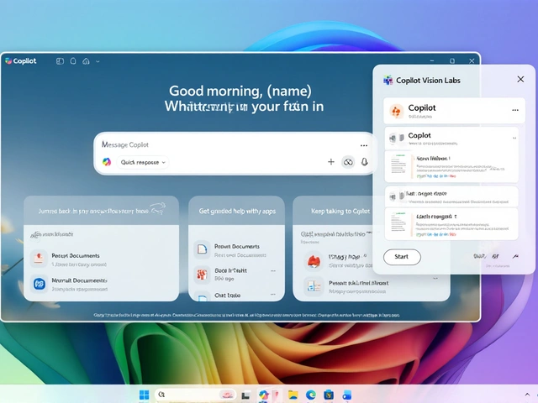
Task: Click the blue app icon in the first card
Action: (x=40, y=284)
